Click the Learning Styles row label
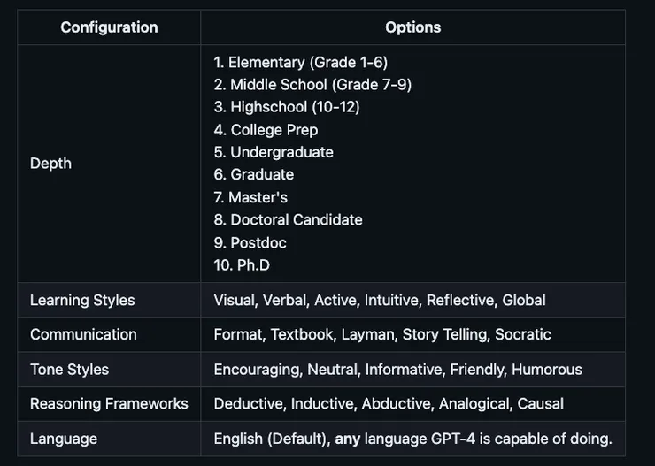The height and width of the screenshot is (466, 655). (82, 300)
